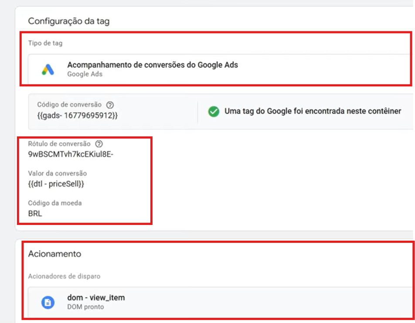
Task: Click the Valor da conversão label
Action: 58,173
